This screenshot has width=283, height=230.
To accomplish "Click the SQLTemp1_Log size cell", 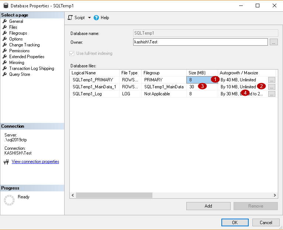I will tap(202, 94).
